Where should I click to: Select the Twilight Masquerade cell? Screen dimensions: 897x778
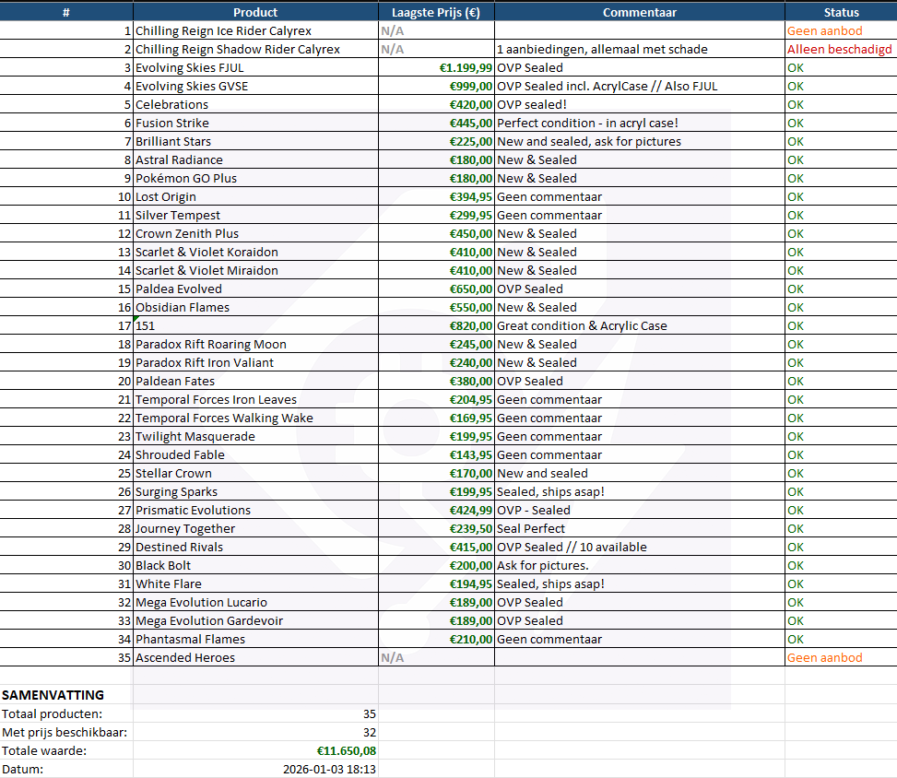coord(255,437)
